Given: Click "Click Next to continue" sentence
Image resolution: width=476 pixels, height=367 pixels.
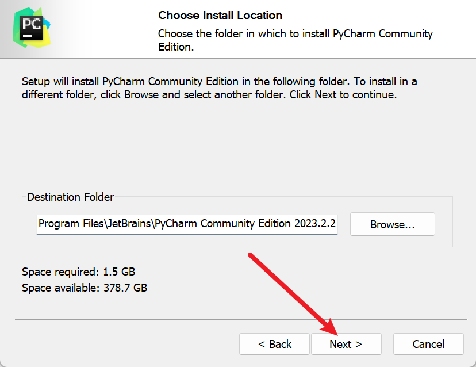Looking at the screenshot, I should click(x=343, y=94).
